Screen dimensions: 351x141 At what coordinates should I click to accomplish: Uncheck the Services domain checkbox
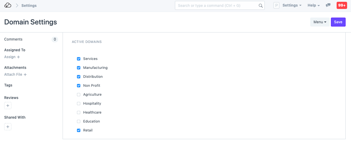coord(79,59)
